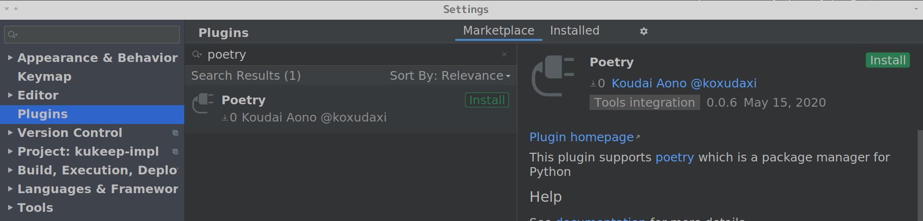Screen dimensions: 923x221
Task: Click the download count icon in details panel
Action: [x=593, y=84]
